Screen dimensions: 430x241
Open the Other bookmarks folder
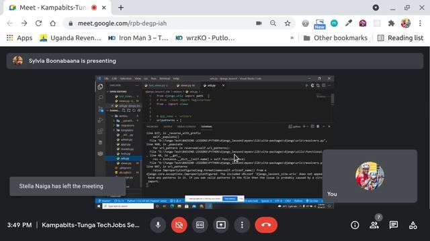335,37
